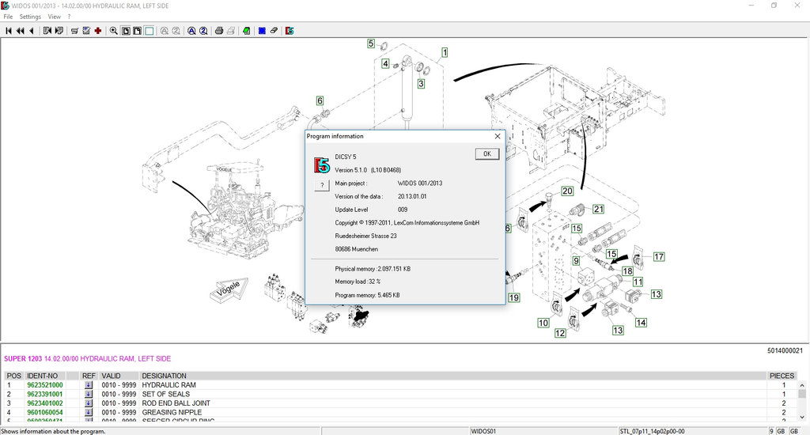This screenshot has width=810, height=435.
Task: Open the Settings menu
Action: click(30, 17)
